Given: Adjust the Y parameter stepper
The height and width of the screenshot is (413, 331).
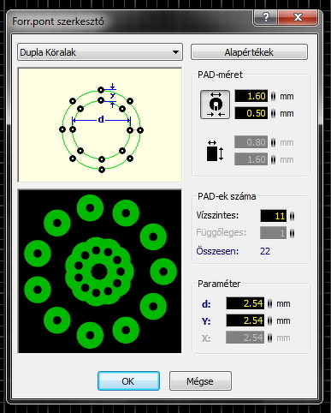Looking at the screenshot, I should [269, 320].
